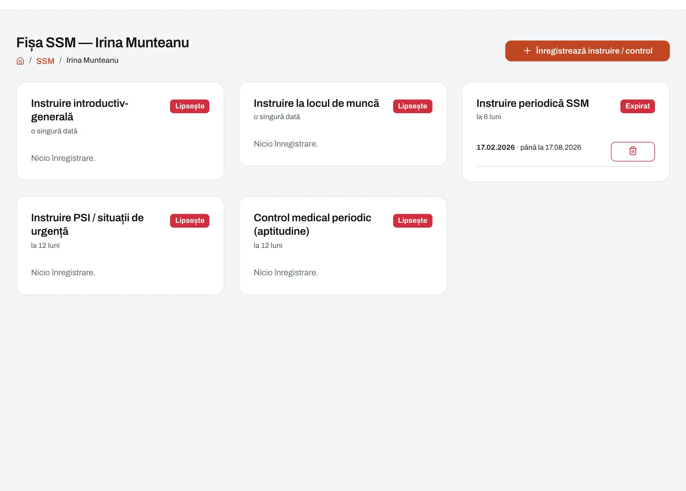This screenshot has height=491, width=686.
Task: Click Nicio înregistrare in Instruire la locul de muncă card
Action: 286,144
